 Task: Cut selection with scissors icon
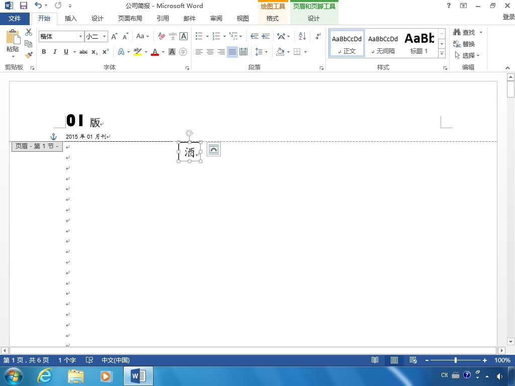click(29, 32)
